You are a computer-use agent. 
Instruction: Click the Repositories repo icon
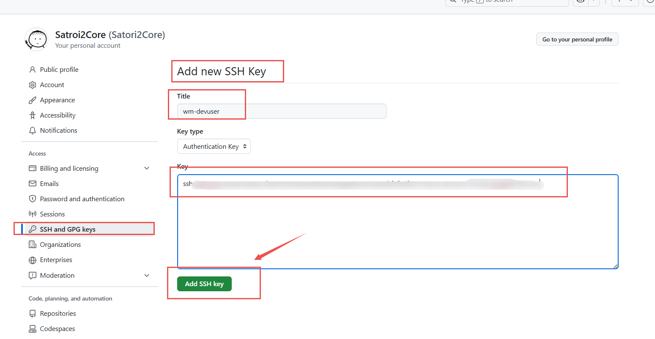33,313
